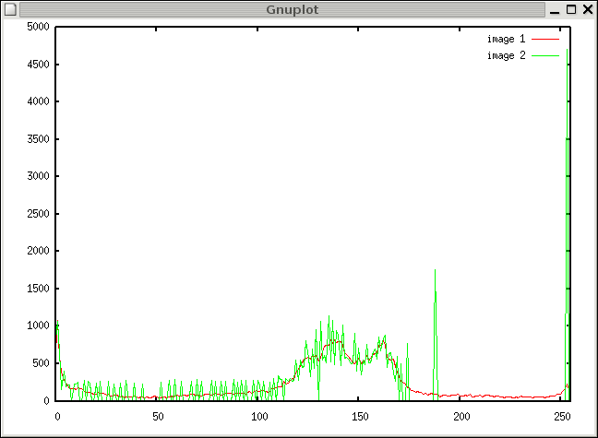Click the tall green spike top near x=255
598x438 pixels.
point(568,50)
